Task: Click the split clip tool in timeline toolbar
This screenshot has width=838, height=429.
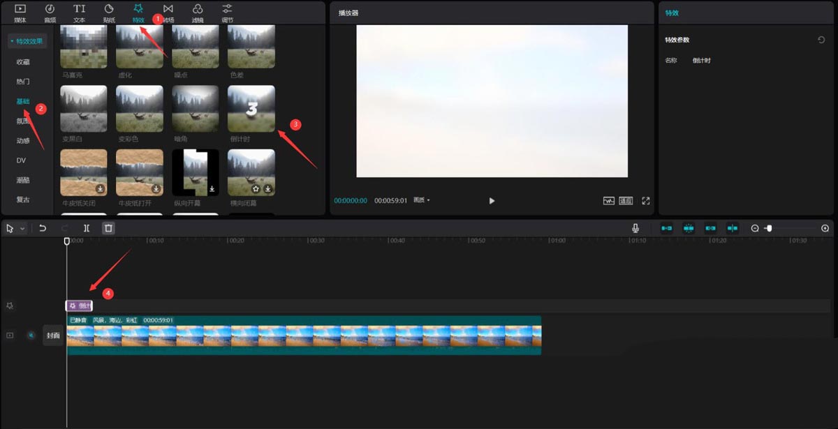Action: (x=87, y=228)
